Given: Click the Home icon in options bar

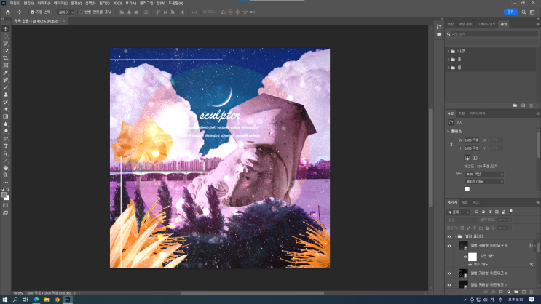Looking at the screenshot, I should tap(8, 12).
